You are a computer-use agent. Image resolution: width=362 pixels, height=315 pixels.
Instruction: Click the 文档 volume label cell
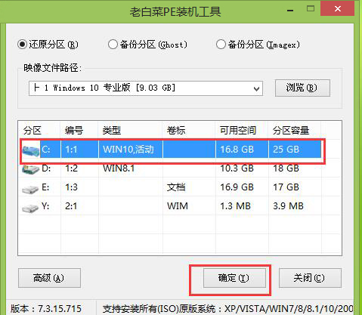[x=176, y=187]
